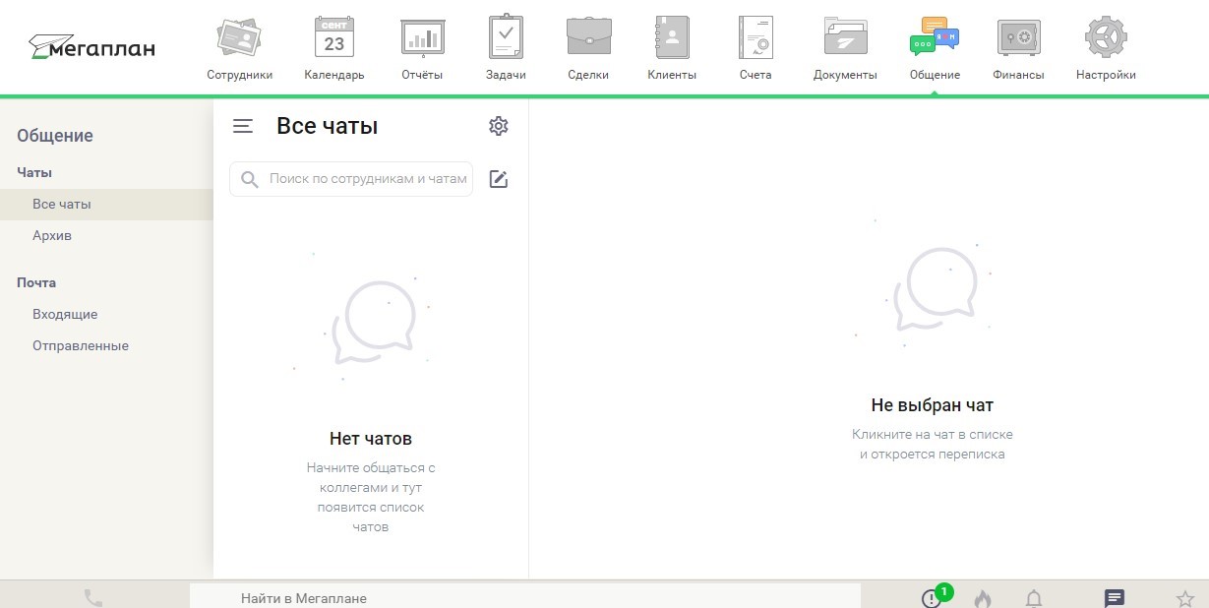Click the Не выбран чат text

coord(933,404)
